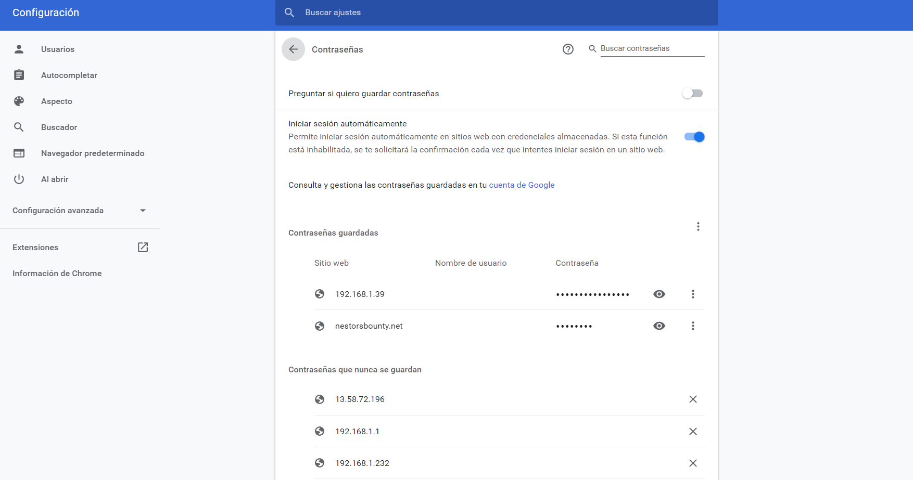The image size is (913, 480).
Task: Remove 192.168.1.232 from never-saved list
Action: click(x=693, y=463)
